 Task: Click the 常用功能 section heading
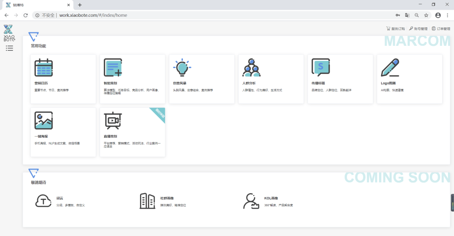[x=39, y=46]
